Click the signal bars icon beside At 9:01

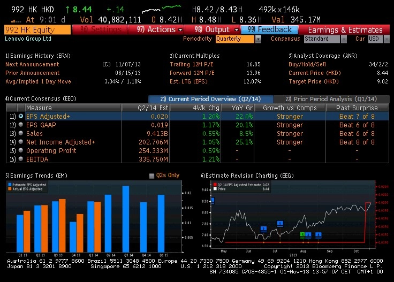(x=16, y=21)
